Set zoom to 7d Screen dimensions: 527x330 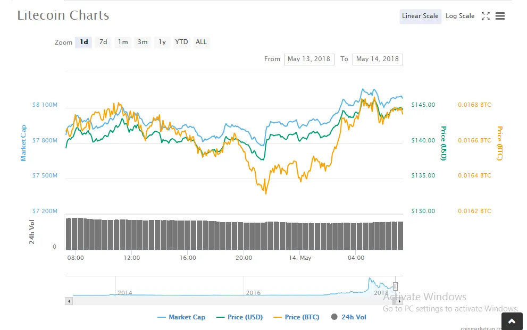click(103, 42)
